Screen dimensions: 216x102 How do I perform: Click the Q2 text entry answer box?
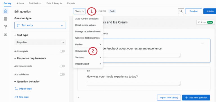tap(134, 83)
